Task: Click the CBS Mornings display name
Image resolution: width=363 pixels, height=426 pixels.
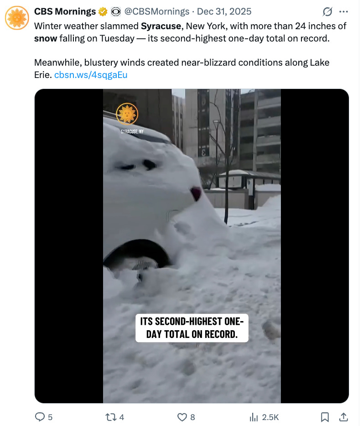Action: click(65, 11)
